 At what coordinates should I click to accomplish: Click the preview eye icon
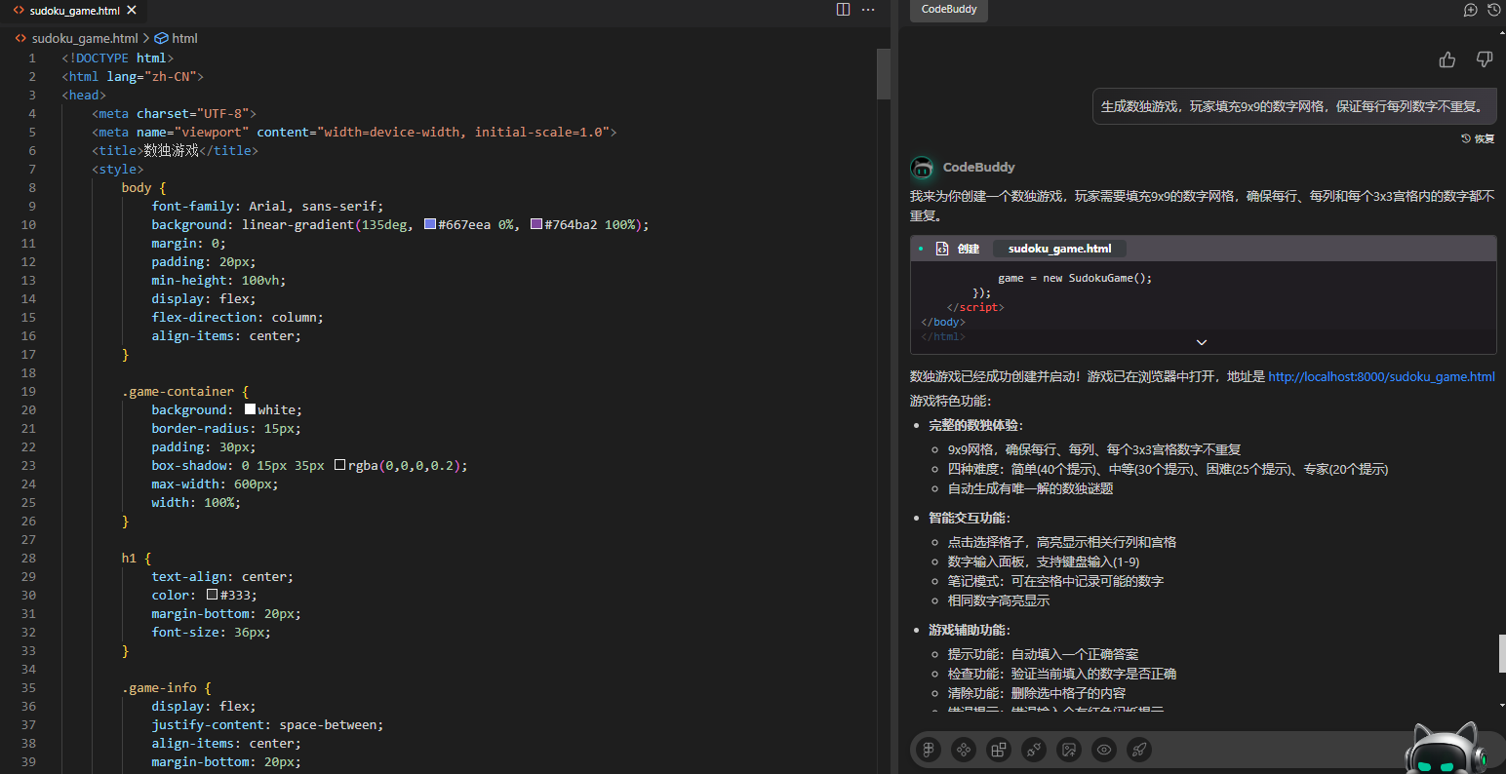click(x=1103, y=749)
